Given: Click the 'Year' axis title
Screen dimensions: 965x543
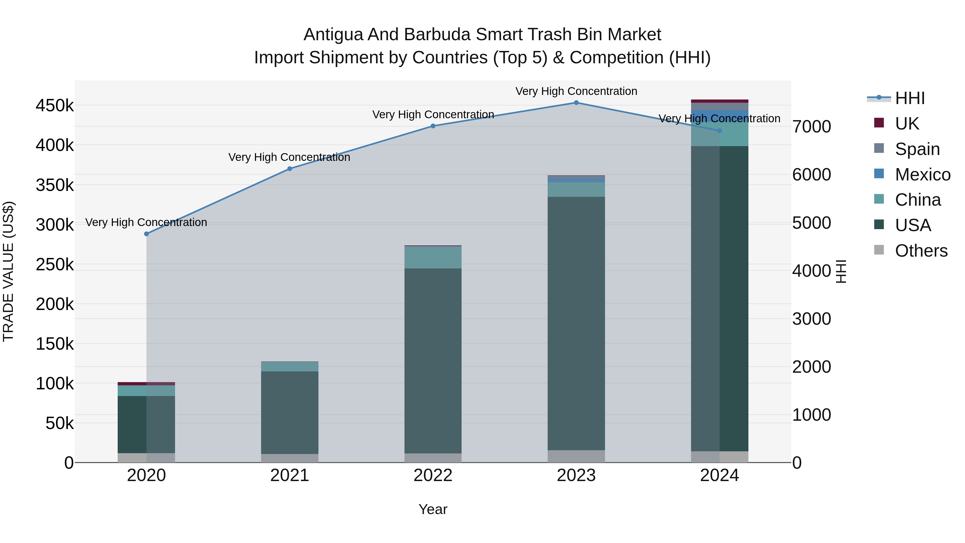Looking at the screenshot, I should [x=433, y=509].
